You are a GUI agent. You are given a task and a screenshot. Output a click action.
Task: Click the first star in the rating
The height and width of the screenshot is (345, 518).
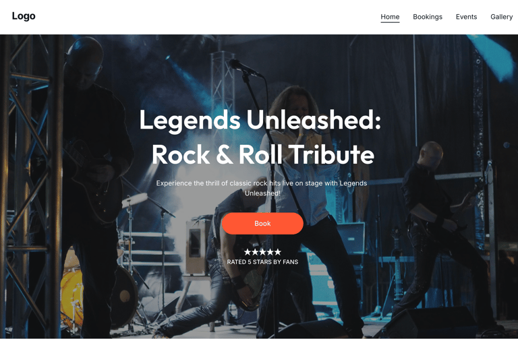point(248,252)
